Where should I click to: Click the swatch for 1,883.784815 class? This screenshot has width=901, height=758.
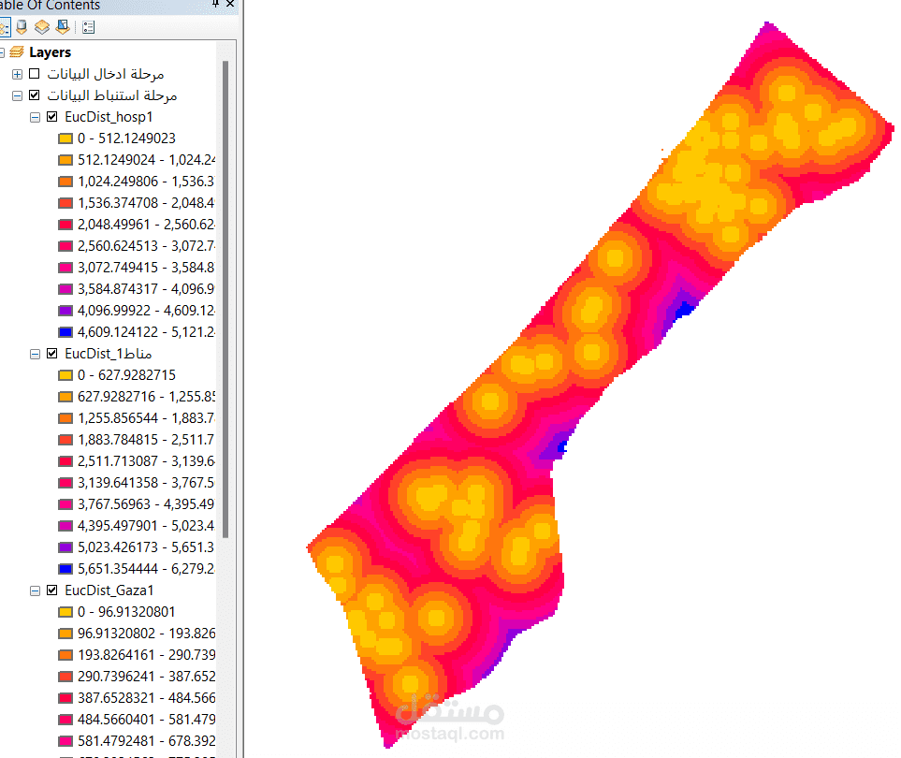point(65,440)
